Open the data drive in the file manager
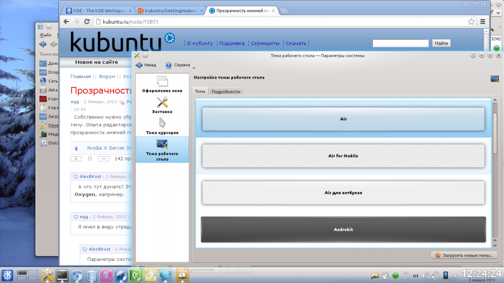 [49, 90]
